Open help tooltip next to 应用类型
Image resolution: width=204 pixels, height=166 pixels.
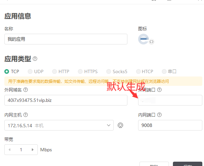(35, 59)
